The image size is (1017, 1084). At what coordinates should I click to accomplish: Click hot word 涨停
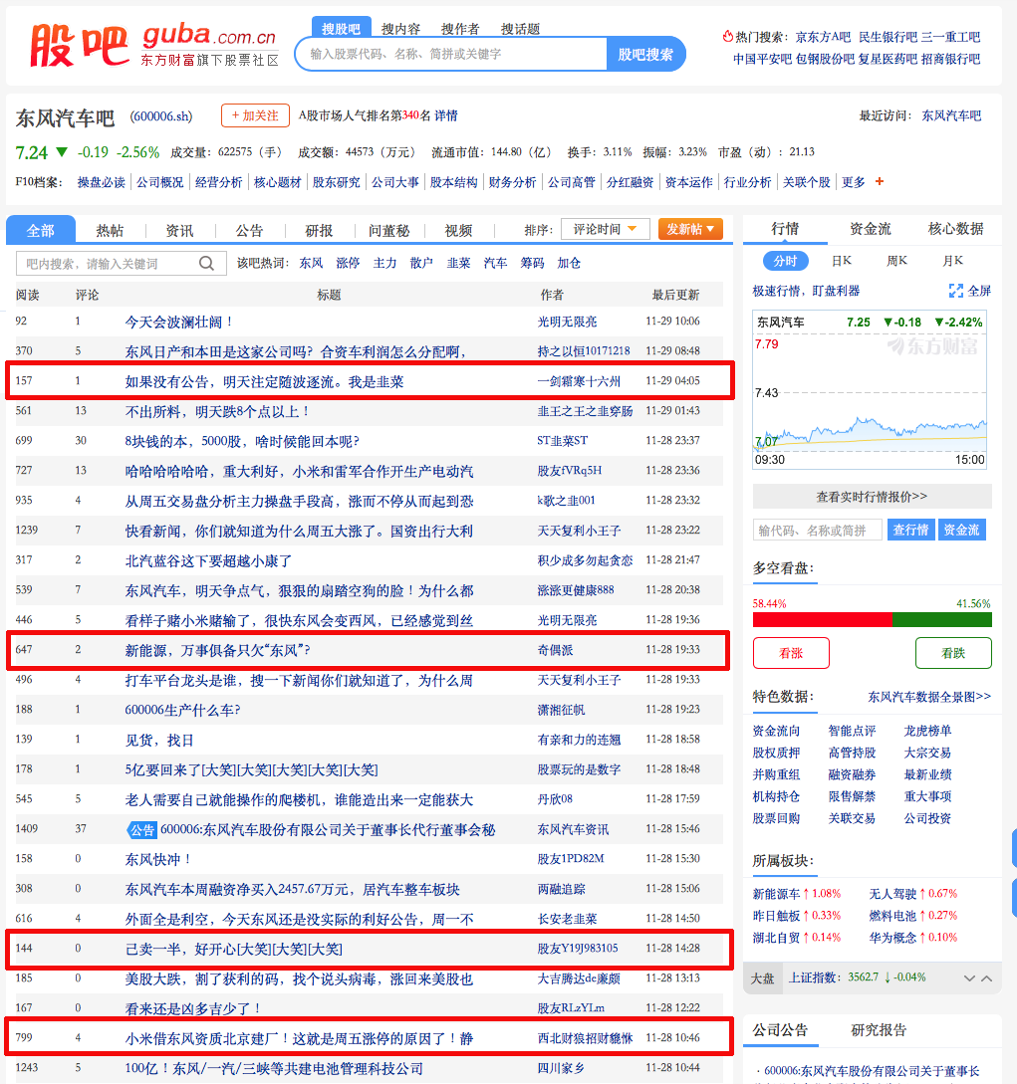tap(348, 263)
